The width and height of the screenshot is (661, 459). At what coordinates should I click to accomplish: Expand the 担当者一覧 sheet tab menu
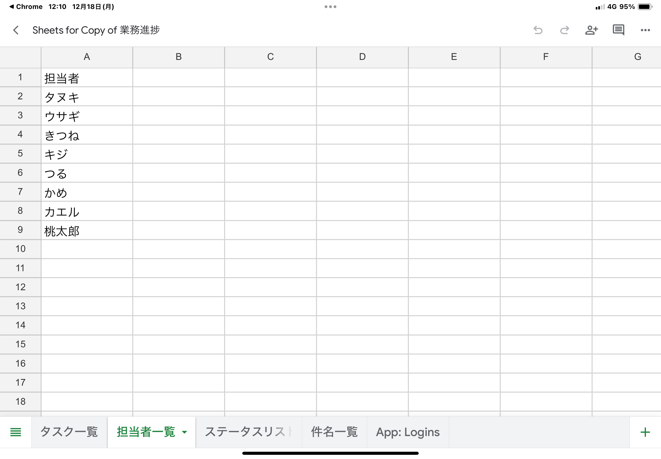[x=185, y=432]
